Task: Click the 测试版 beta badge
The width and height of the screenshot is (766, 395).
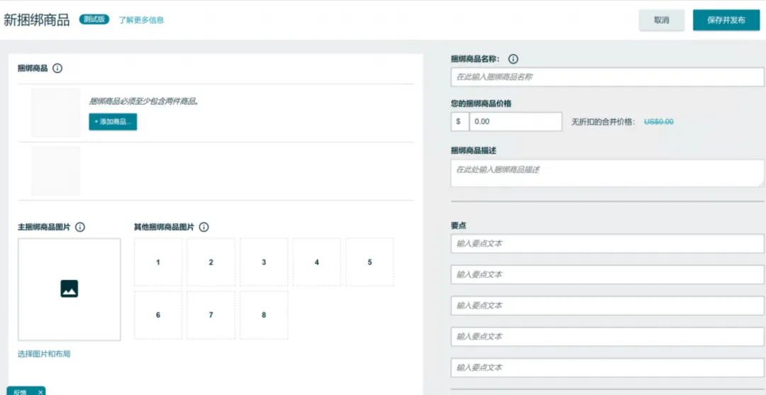Action: (95, 20)
